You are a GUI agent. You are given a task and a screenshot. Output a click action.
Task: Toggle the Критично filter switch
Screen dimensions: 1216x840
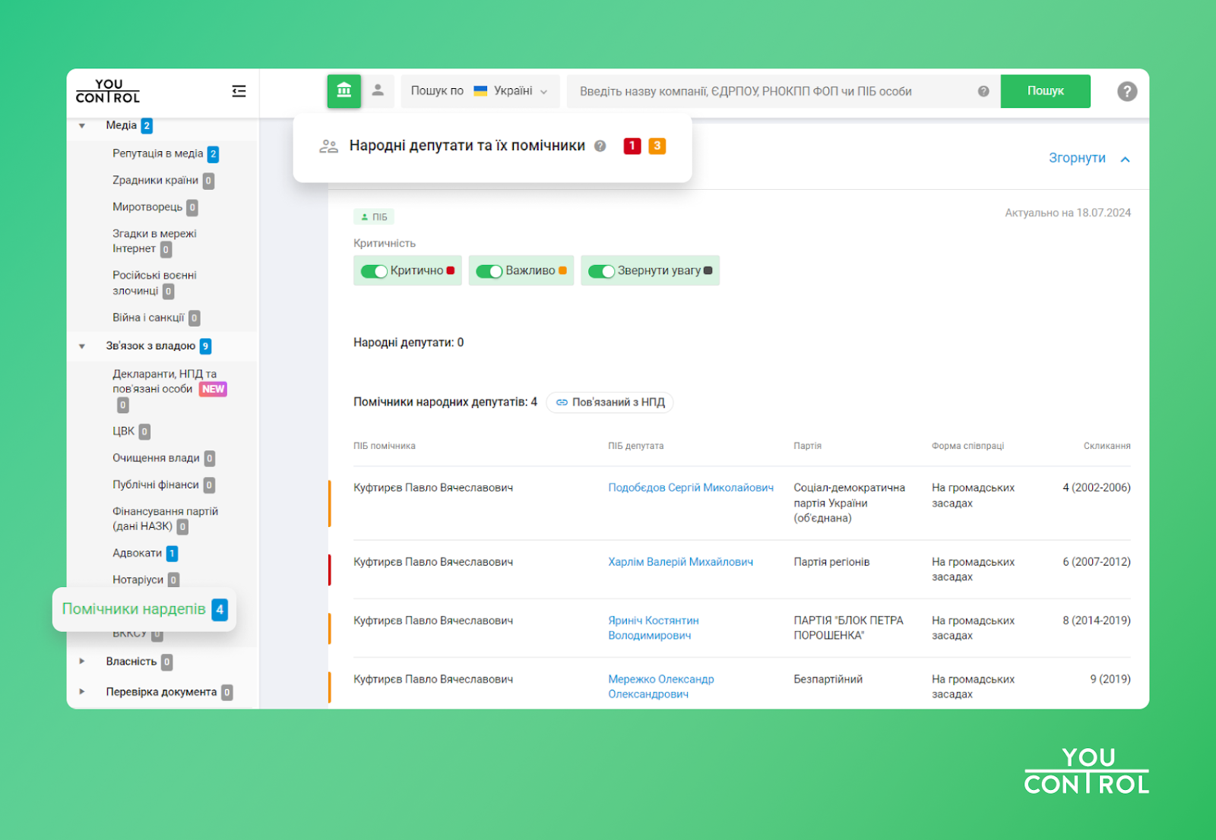pyautogui.click(x=374, y=271)
